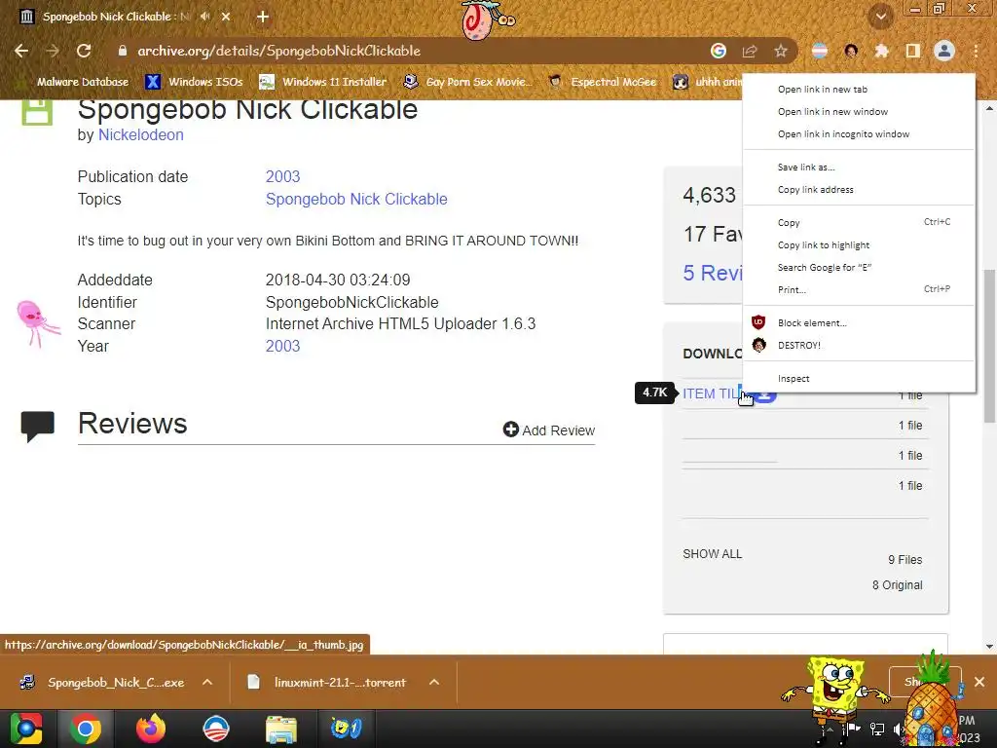Screen dimensions: 997x748
Task: Click the Start button on taskbar
Action: click(26, 729)
